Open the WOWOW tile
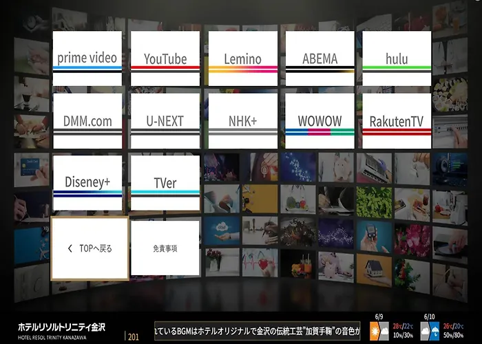482x344 pixels. 320,121
